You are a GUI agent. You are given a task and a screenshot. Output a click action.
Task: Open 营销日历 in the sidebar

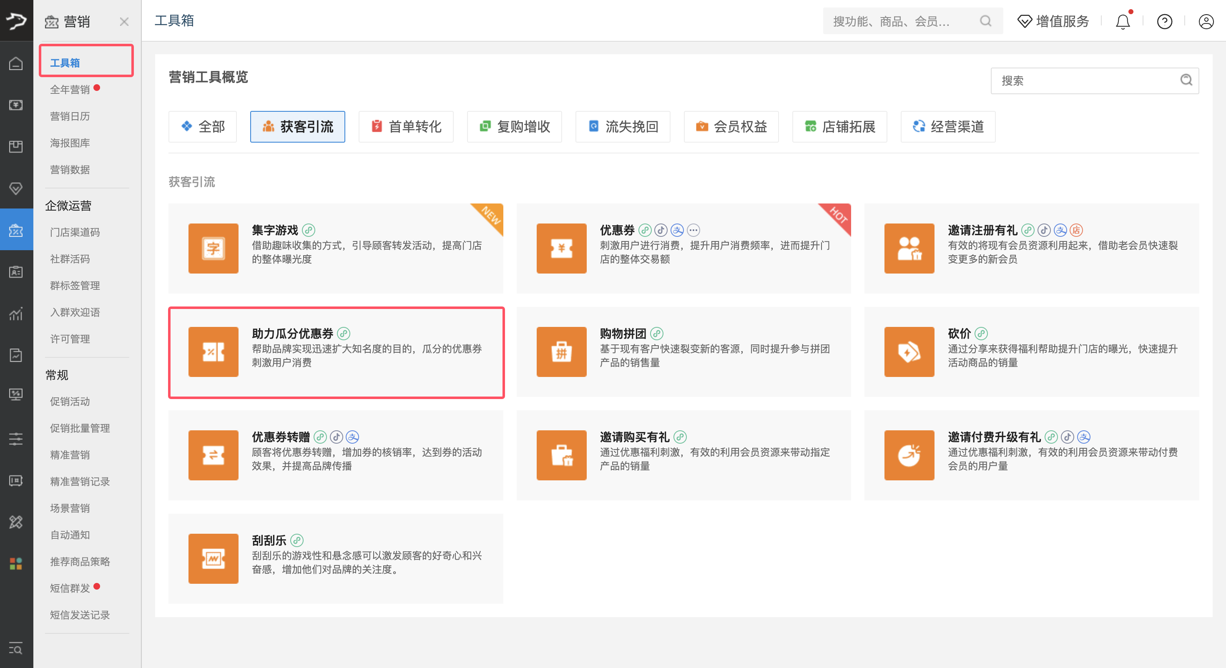(70, 116)
